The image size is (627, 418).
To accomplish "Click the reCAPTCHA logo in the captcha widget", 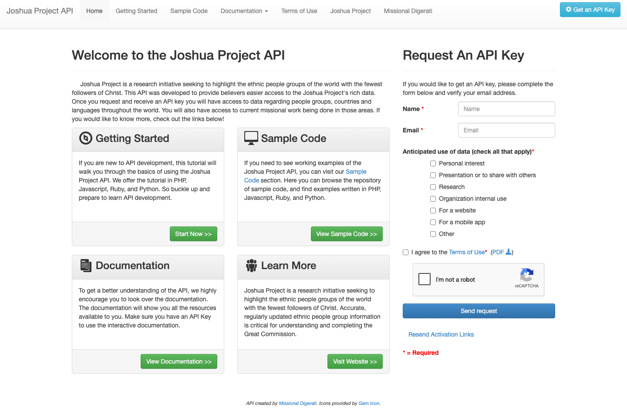I will pyautogui.click(x=527, y=276).
